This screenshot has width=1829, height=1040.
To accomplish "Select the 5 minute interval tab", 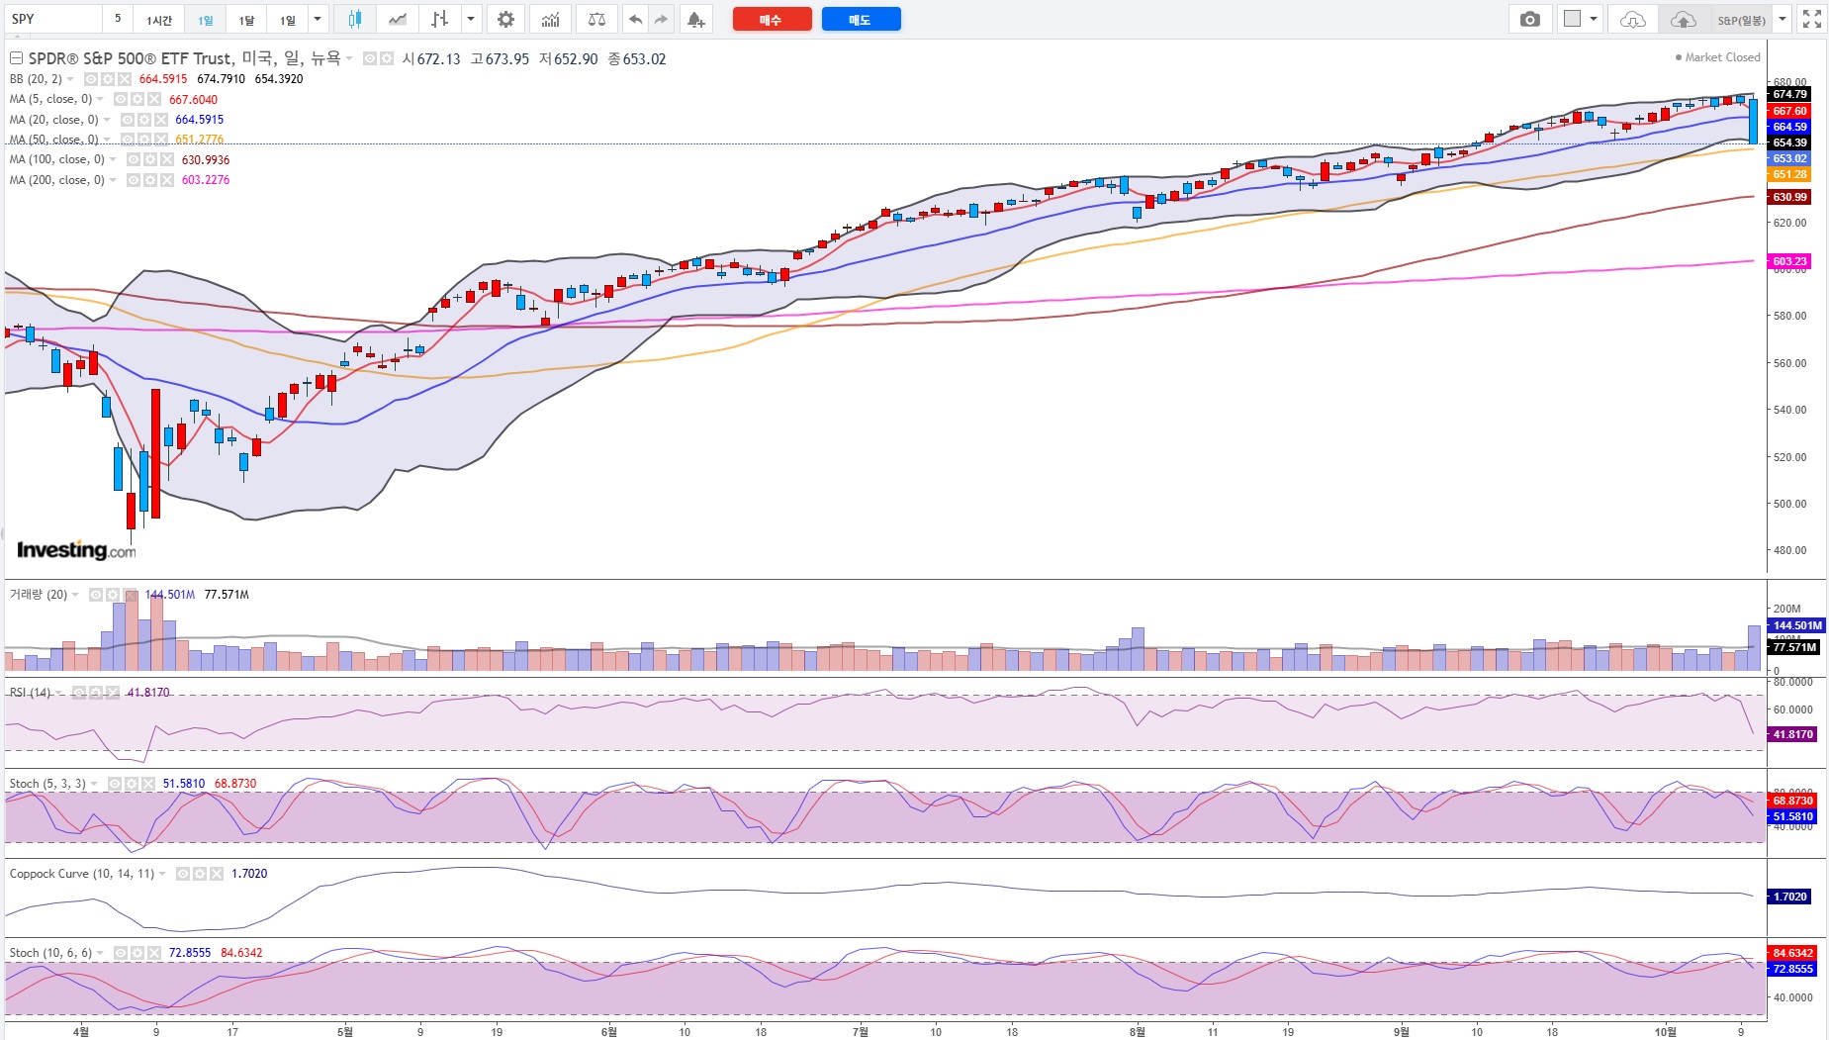I will [x=118, y=19].
